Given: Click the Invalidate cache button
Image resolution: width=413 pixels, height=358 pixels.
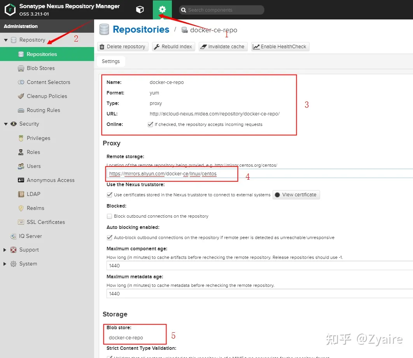Looking at the screenshot, I should (x=223, y=47).
